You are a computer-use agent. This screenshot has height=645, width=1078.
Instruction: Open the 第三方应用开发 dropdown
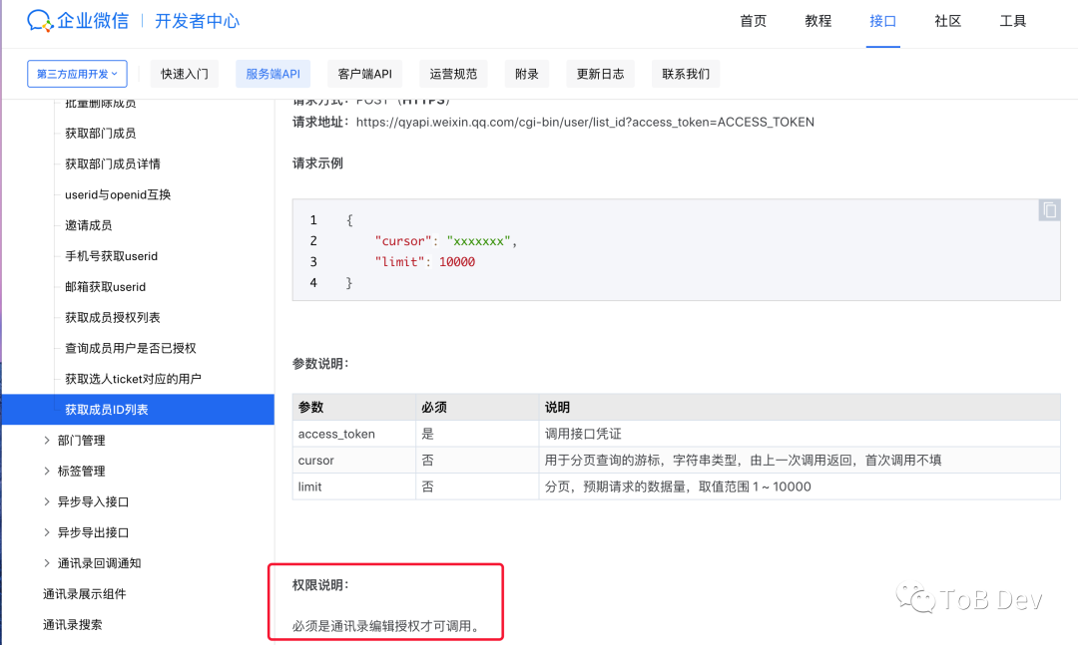[x=77, y=73]
